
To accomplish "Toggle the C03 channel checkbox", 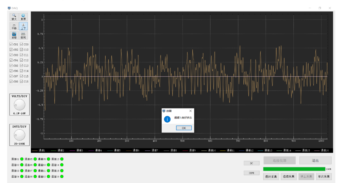I will tap(11, 55).
